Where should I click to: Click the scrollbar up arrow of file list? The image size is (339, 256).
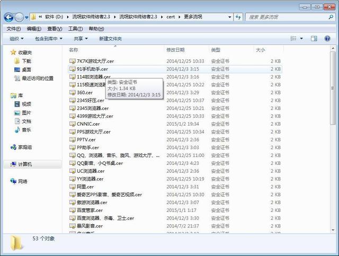click(333, 49)
